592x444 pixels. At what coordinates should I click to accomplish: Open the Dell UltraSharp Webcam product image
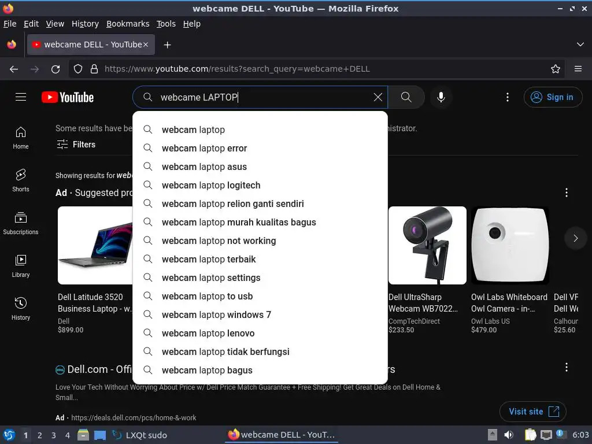coord(427,245)
